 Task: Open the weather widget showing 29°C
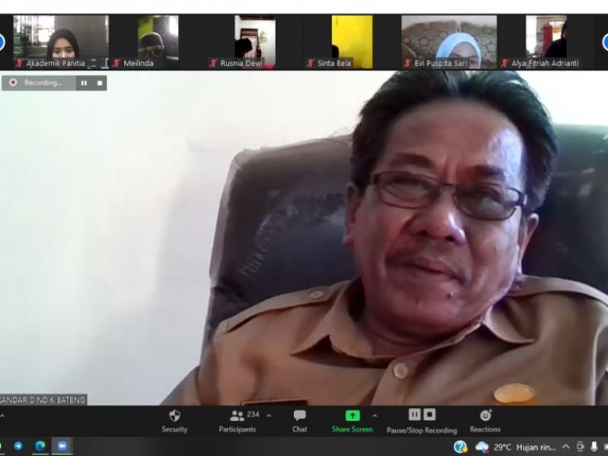pos(516,447)
